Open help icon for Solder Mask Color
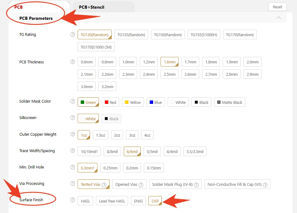297x213 pixels. (x=73, y=101)
